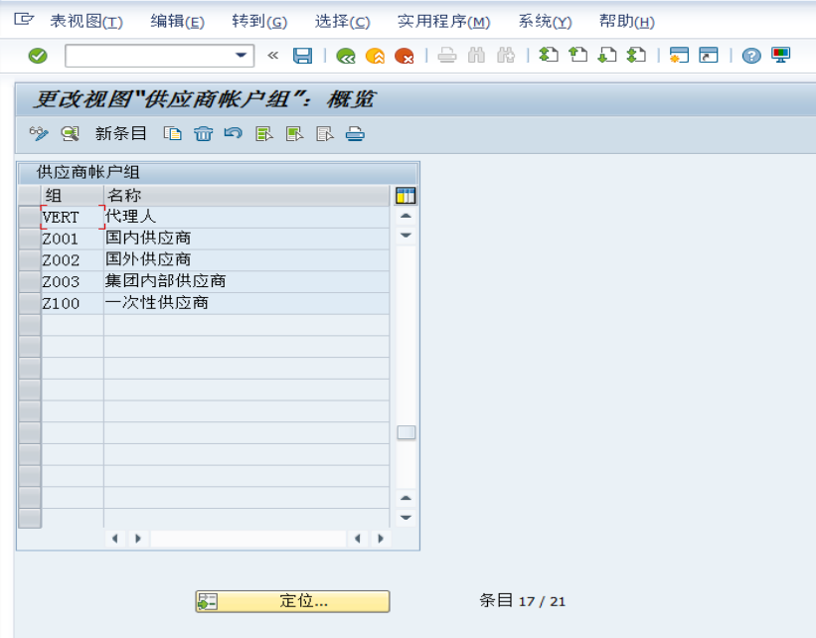
Task: Open the 表视图(T) menu
Action: (86, 21)
